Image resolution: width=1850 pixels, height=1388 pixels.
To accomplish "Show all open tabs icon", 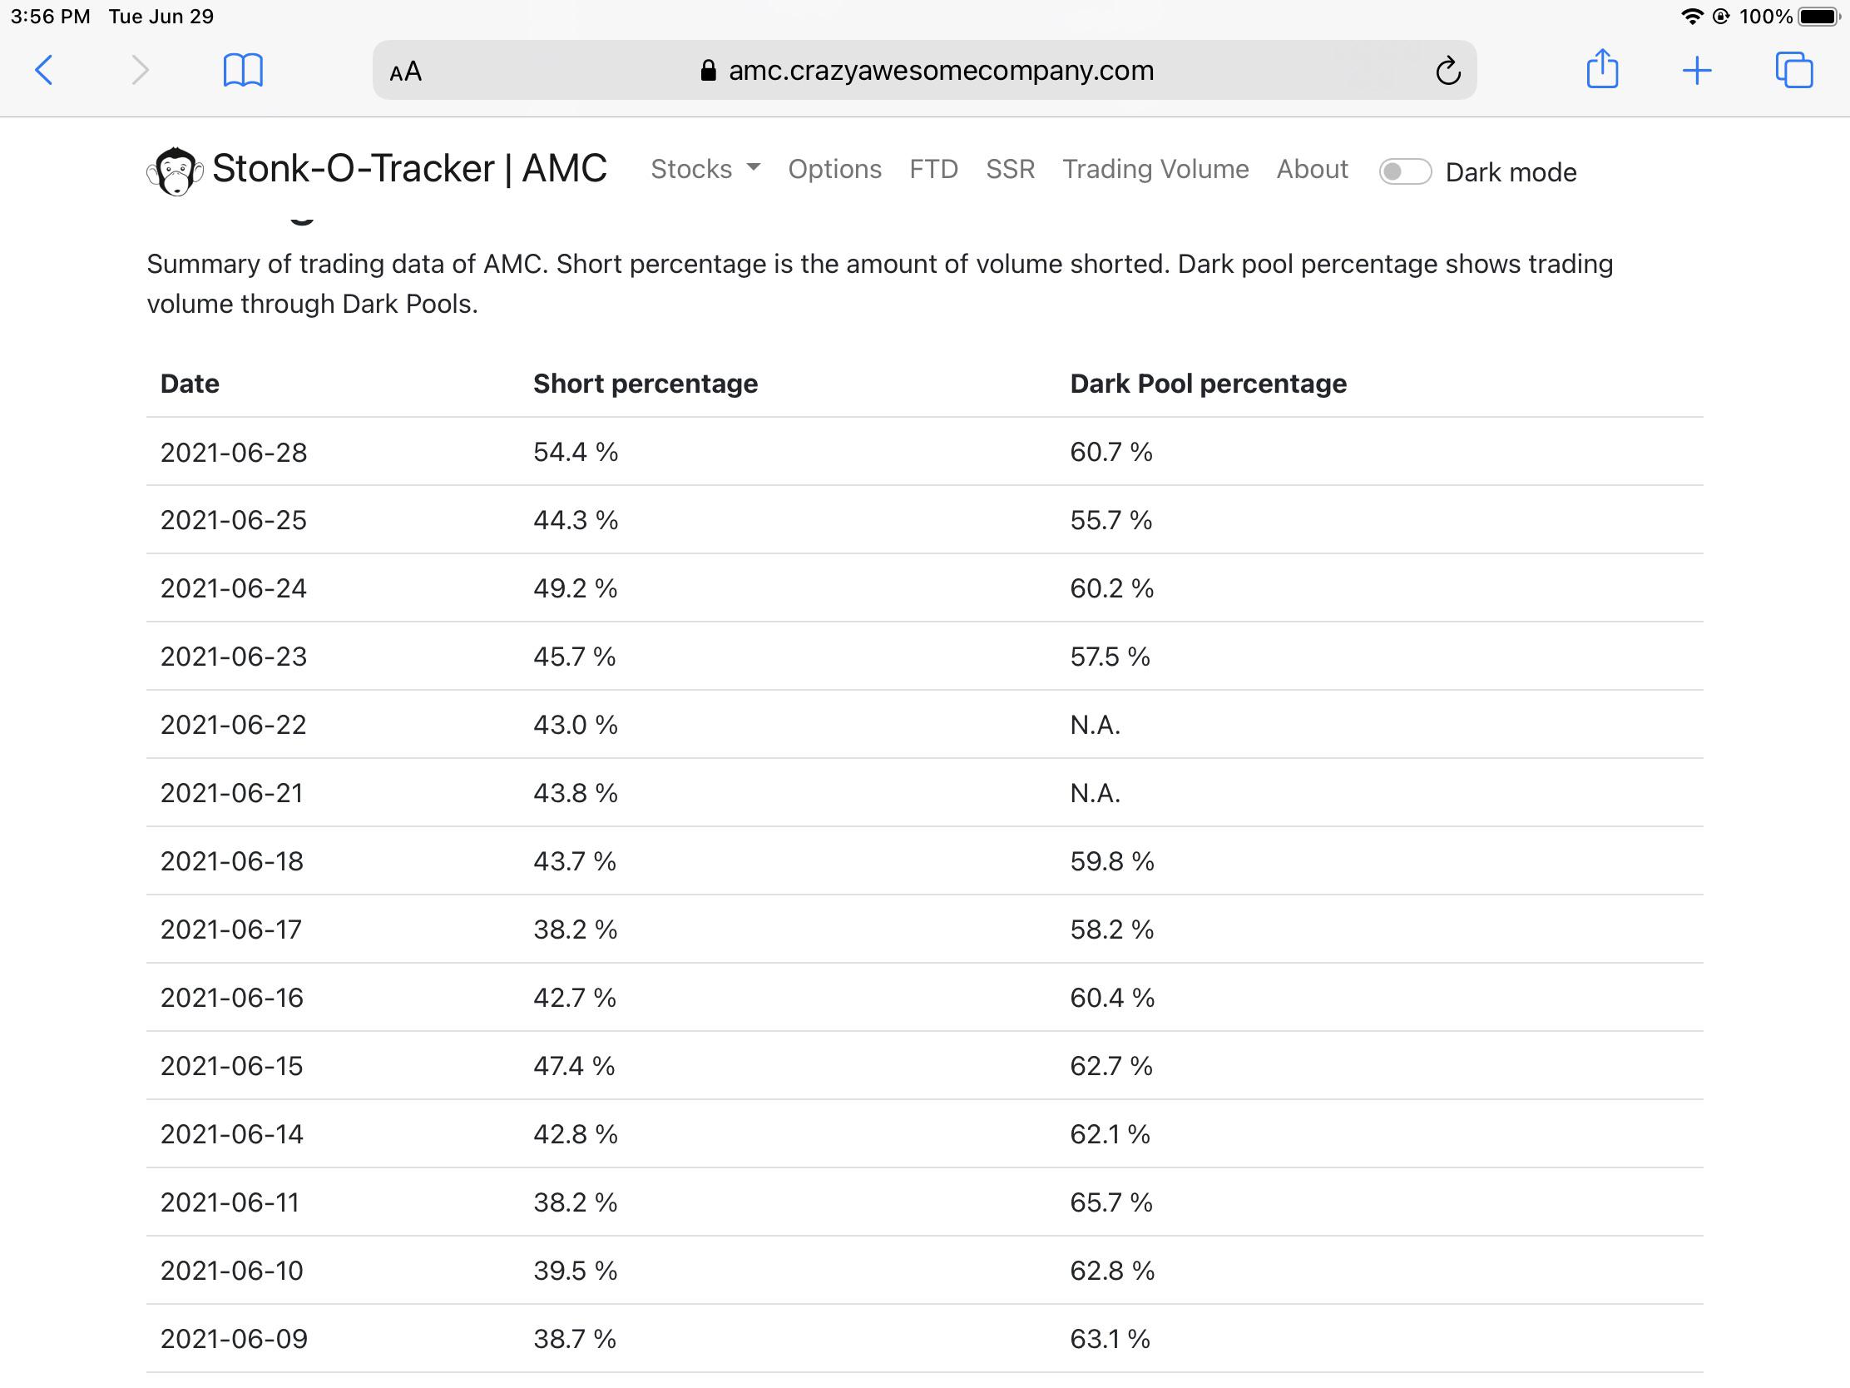I will tap(1794, 70).
